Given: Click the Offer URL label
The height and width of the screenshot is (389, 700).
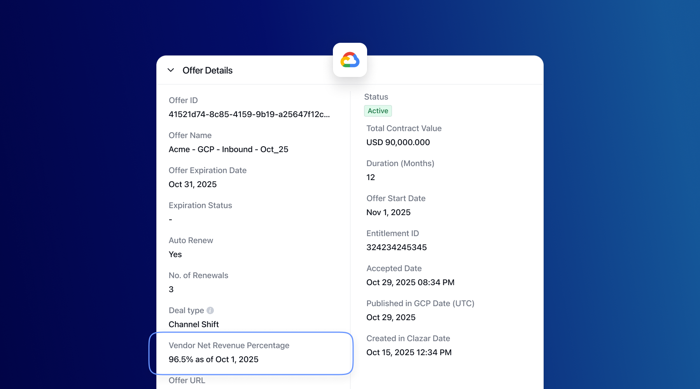Looking at the screenshot, I should point(187,380).
